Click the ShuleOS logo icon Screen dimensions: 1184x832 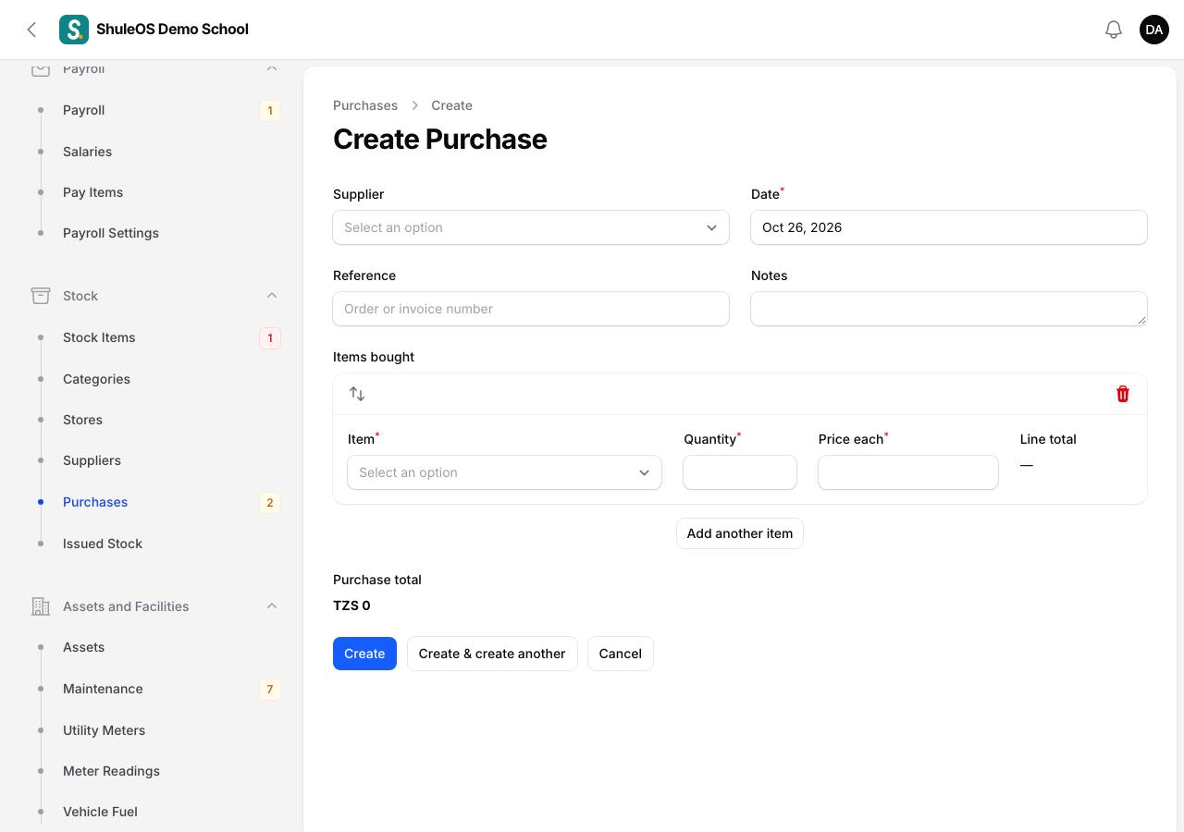click(x=74, y=30)
